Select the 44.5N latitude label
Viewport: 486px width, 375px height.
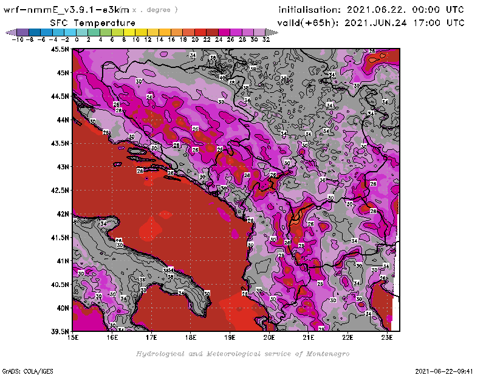(x=60, y=96)
